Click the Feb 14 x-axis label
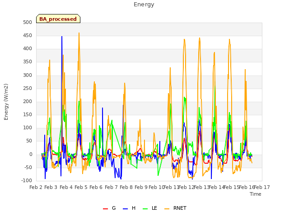Viewport: 289px width, 217px height. (x=217, y=187)
